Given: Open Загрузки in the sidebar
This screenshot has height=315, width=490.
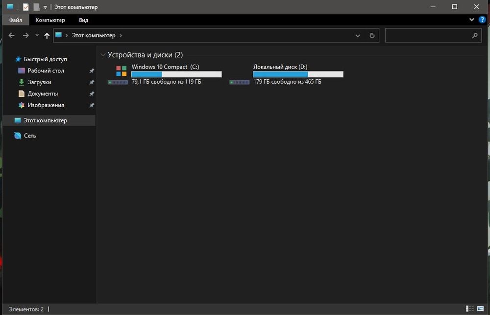Looking at the screenshot, I should (x=39, y=82).
